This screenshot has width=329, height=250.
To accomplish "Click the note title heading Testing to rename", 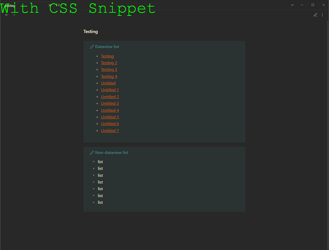I will coord(91,31).
